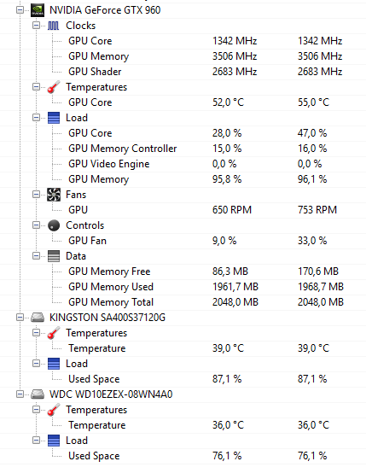Collapse the WDC WD10EZEX-08WN4A0 node

(20, 394)
